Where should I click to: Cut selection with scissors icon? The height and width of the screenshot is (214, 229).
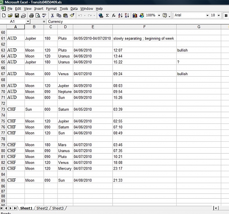(52, 15)
